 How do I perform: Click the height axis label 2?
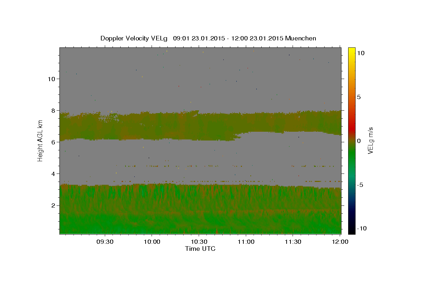click(x=53, y=205)
